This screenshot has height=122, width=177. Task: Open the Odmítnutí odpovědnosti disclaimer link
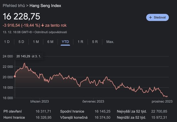click(x=50, y=32)
